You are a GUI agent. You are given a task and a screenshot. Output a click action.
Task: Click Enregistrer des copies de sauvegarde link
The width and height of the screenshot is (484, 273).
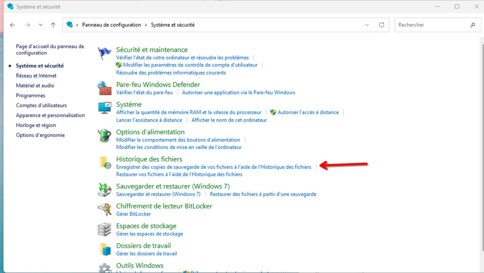tap(213, 167)
